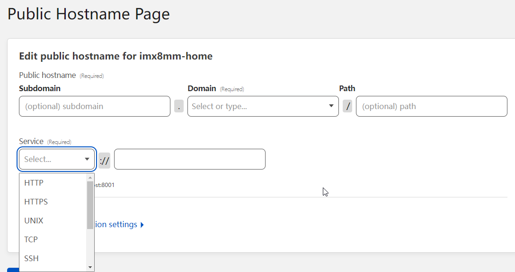The image size is (515, 272).
Task: Click the dropdown list scroll-down arrow
Action: (x=90, y=267)
